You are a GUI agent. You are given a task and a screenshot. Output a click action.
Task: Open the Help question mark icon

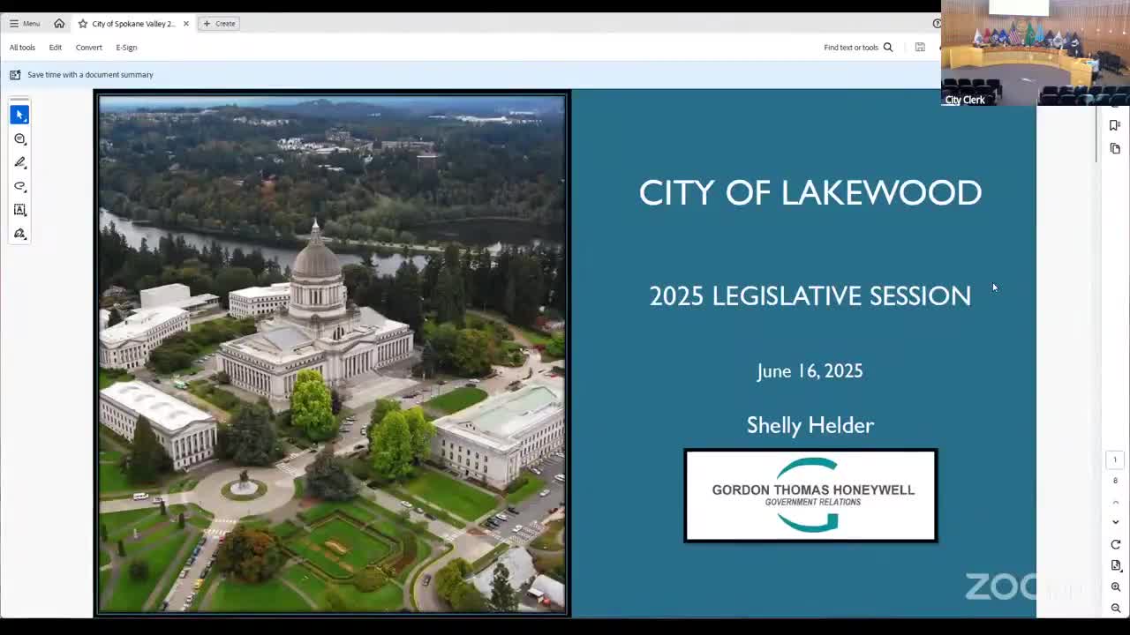937,24
